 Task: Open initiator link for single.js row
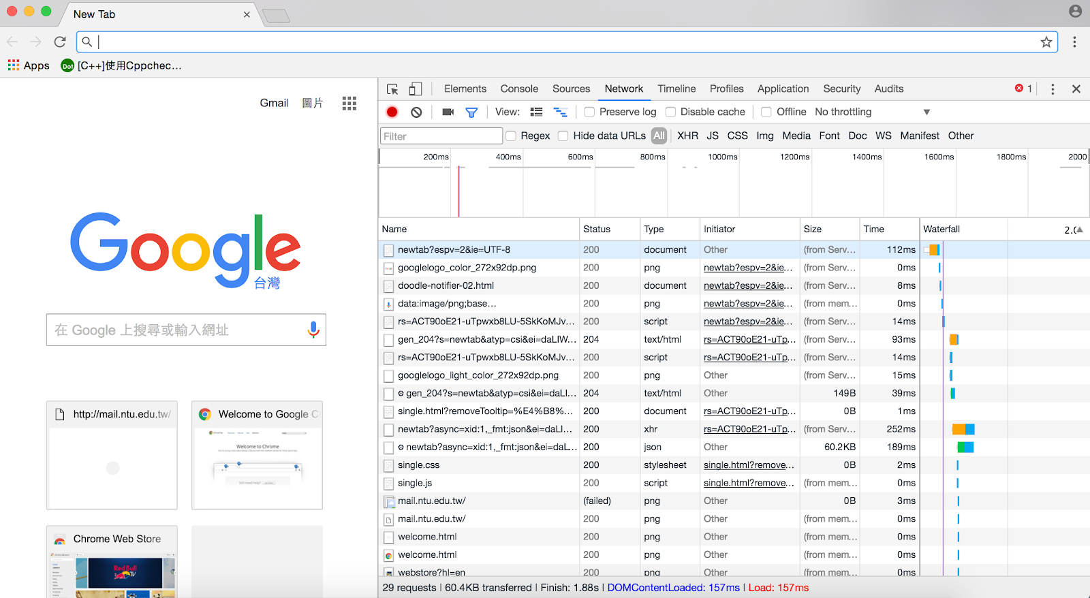click(749, 483)
